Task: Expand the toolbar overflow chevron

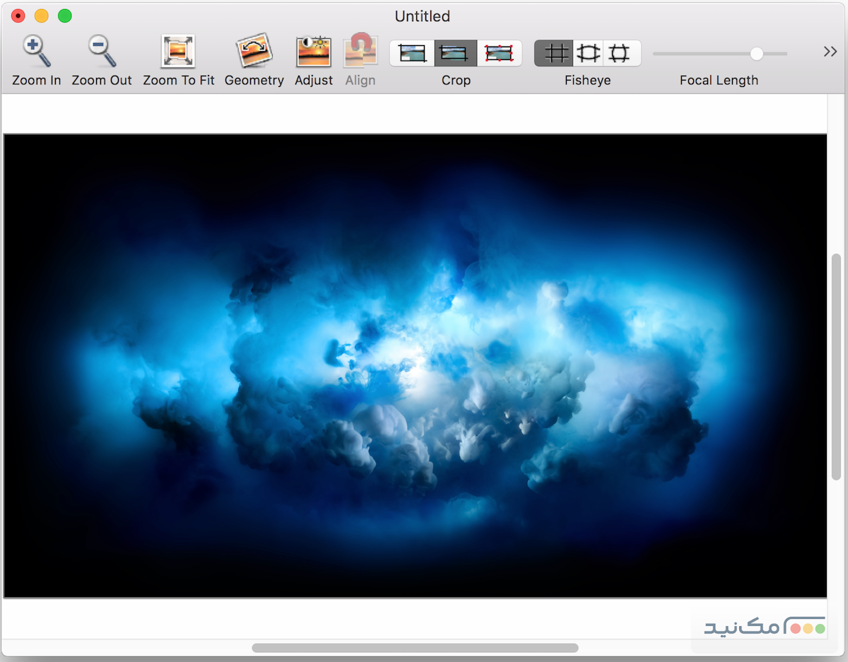Action: tap(830, 52)
